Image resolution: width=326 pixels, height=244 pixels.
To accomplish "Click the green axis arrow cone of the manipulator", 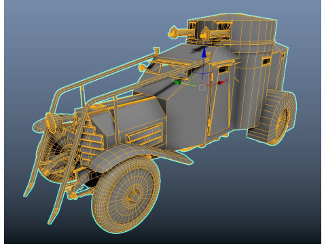I will (177, 83).
